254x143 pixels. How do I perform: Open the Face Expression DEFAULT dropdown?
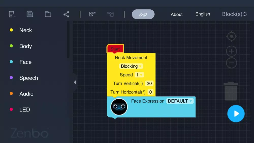[180, 101]
